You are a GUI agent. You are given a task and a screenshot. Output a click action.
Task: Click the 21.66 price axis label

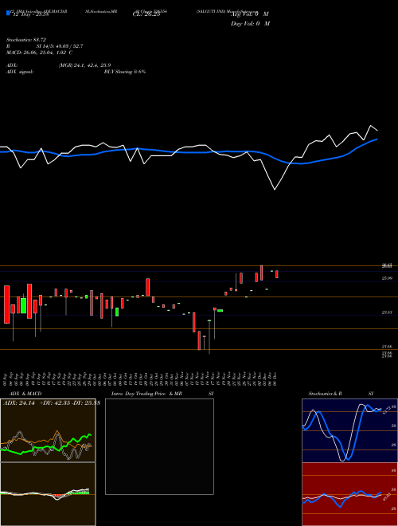coord(388,346)
